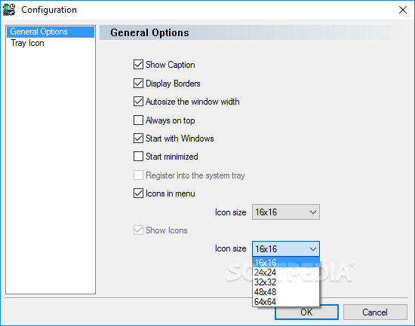Click the General Options heading text
This screenshot has height=326, width=415.
coord(149,33)
